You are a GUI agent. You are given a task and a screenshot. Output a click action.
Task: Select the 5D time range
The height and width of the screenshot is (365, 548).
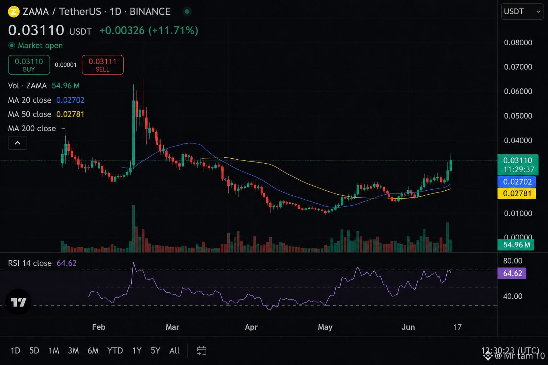(x=34, y=351)
